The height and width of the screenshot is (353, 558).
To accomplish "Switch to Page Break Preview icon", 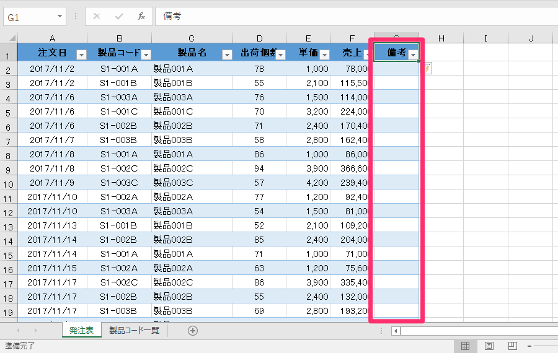I will [513, 346].
